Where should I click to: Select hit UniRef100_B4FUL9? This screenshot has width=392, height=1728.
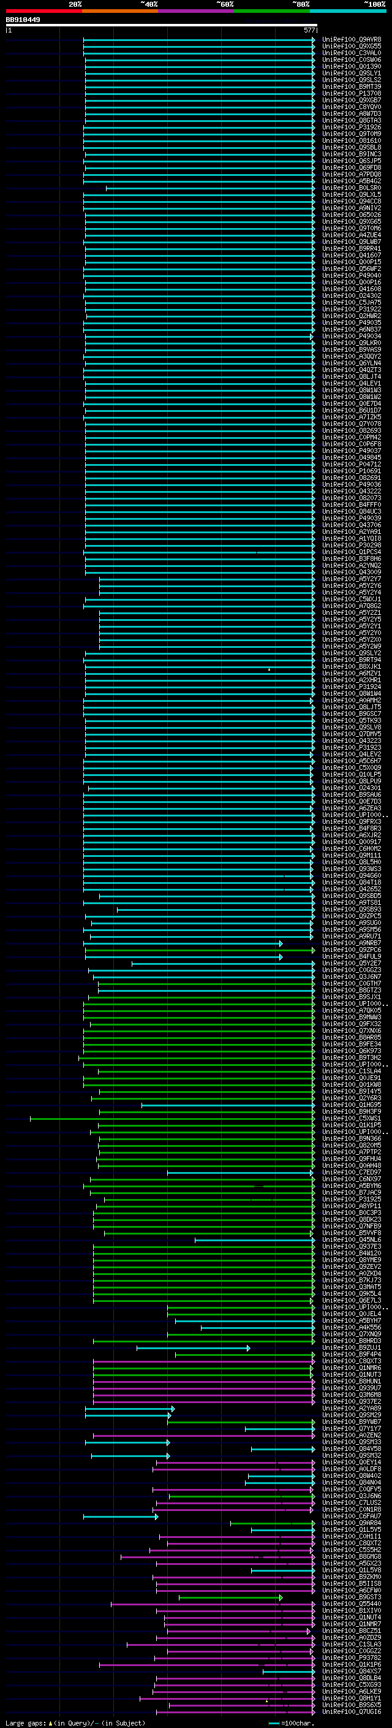pyautogui.click(x=352, y=957)
